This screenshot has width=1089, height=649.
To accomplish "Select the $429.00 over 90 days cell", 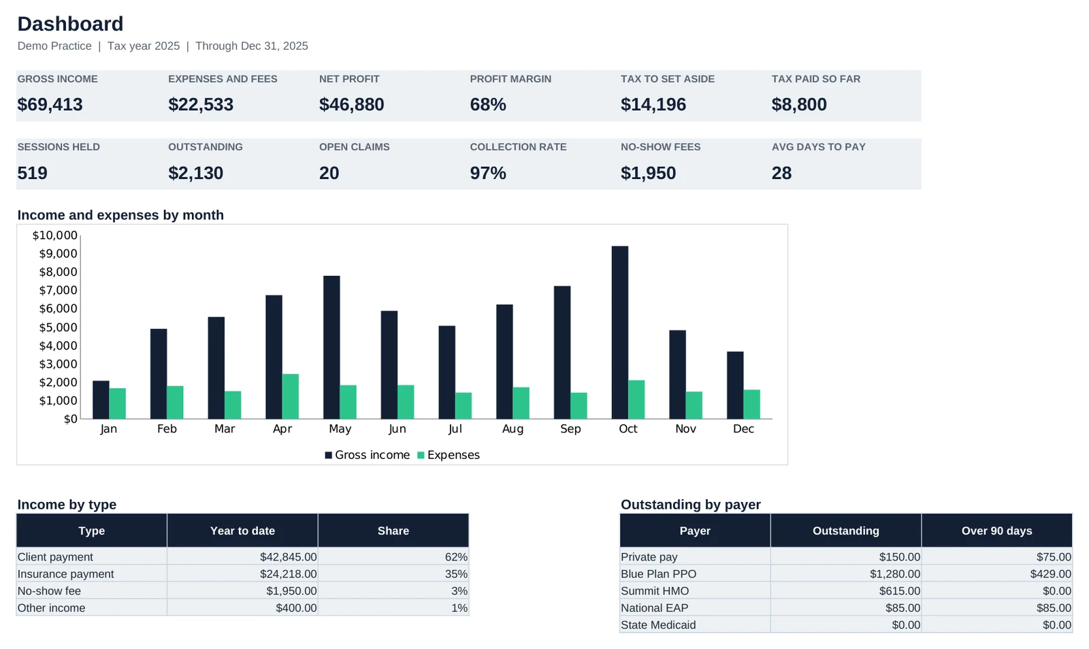I will [997, 574].
